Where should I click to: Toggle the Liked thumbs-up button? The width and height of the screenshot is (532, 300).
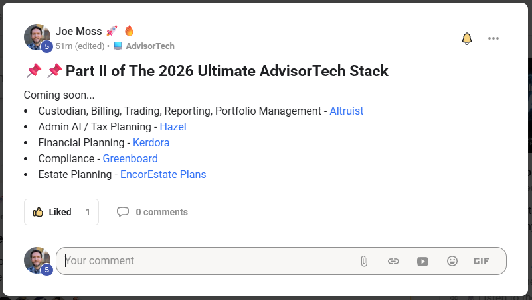tap(51, 212)
